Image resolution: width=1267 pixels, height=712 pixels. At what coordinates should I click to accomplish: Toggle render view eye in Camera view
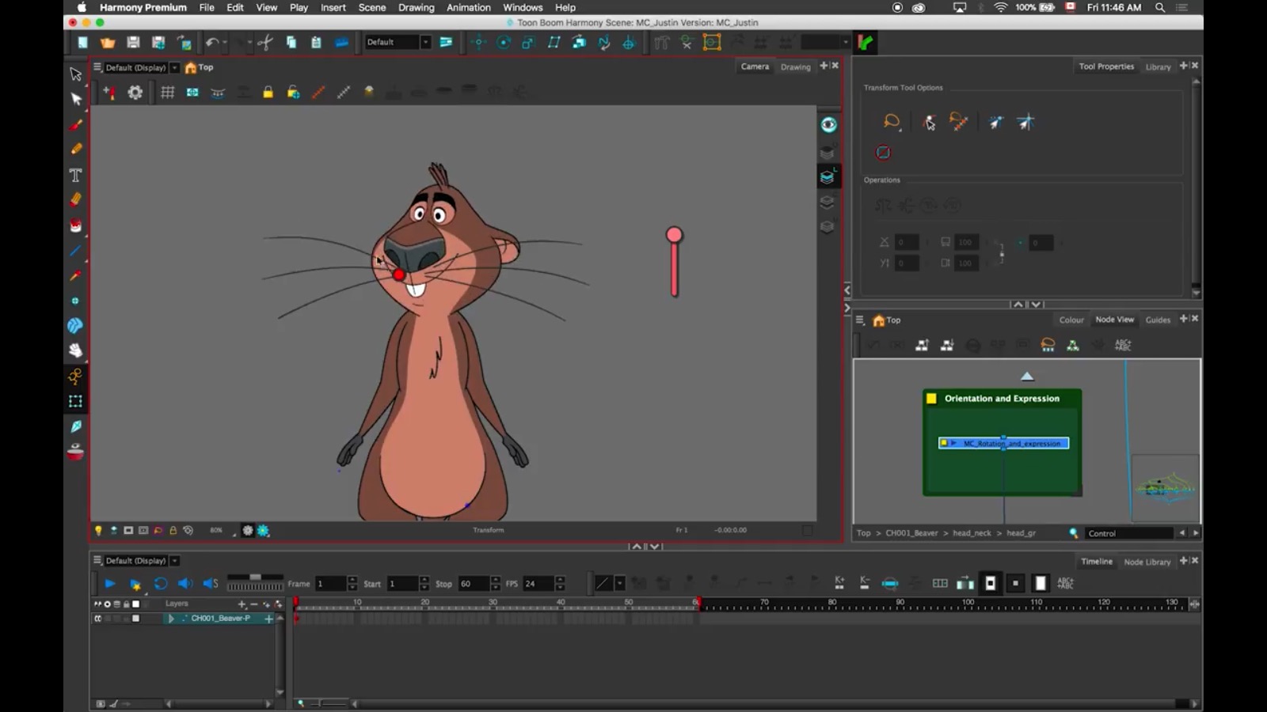[x=828, y=125]
